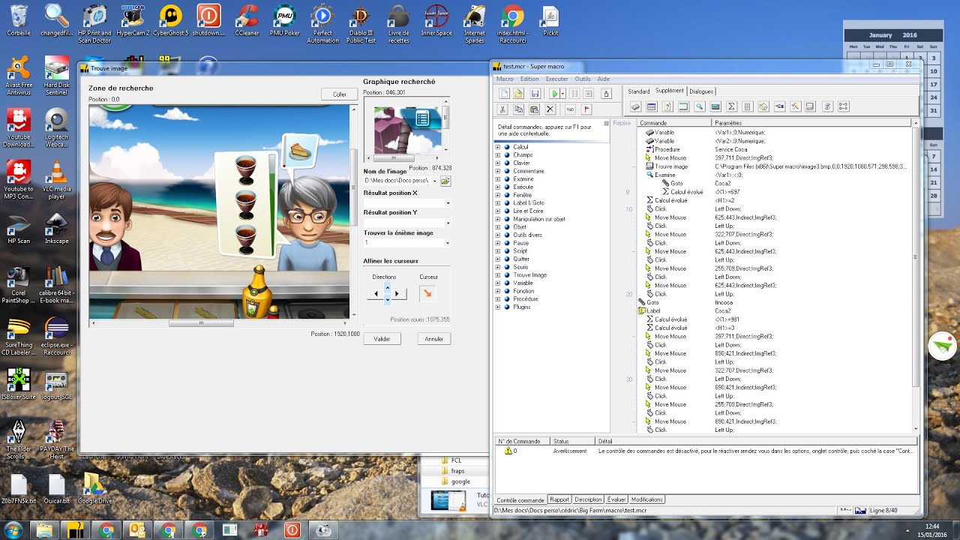Open CCleaner desktop shortcut
Screen dimensions: 960x540
tap(247, 20)
